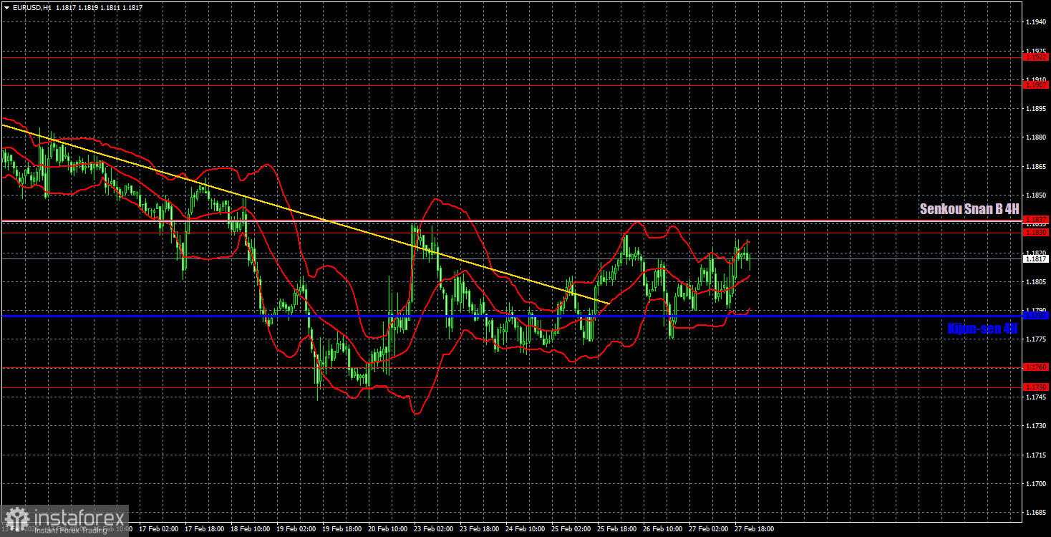The image size is (1051, 537).
Task: Select the EURUSD,H1 chart title
Action: coord(33,7)
